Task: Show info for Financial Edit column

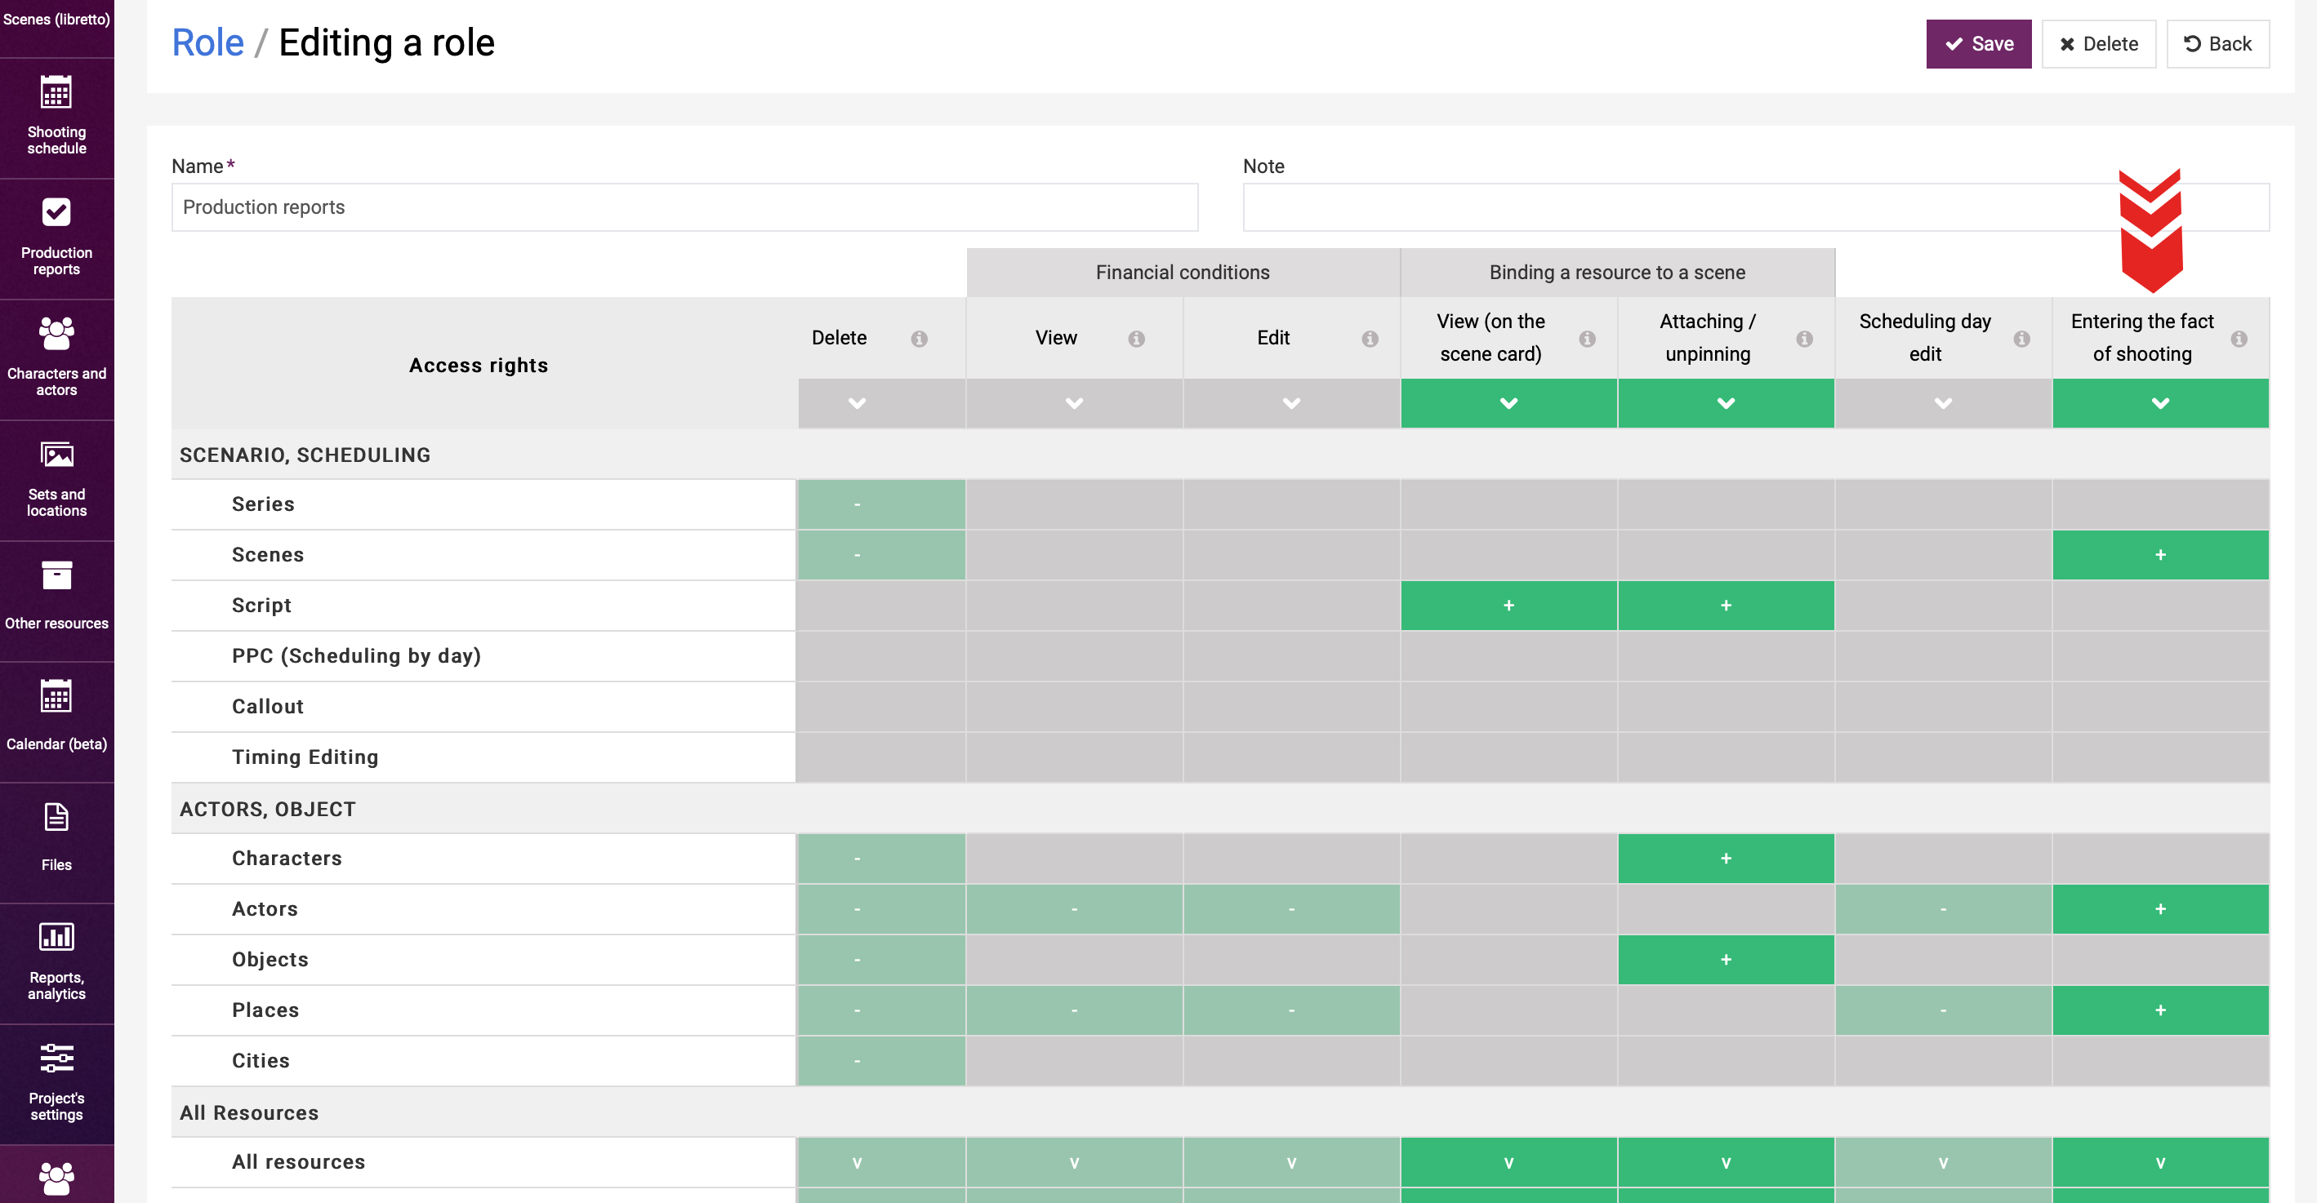Action: [1369, 339]
